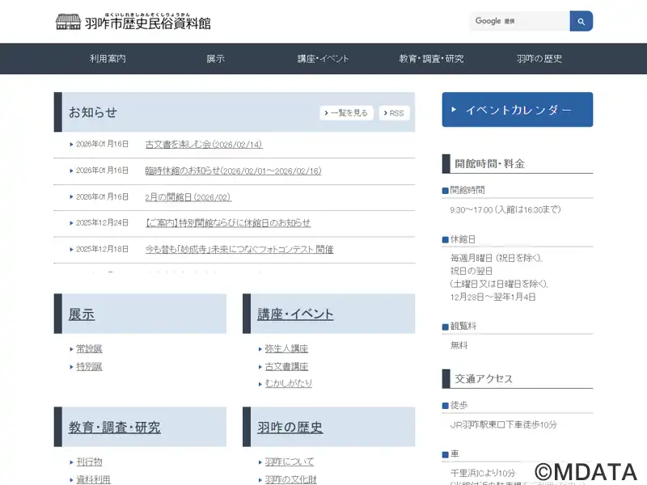The width and height of the screenshot is (647, 485).
Task: Open the イベントカレンダー banner
Action: [x=518, y=110]
